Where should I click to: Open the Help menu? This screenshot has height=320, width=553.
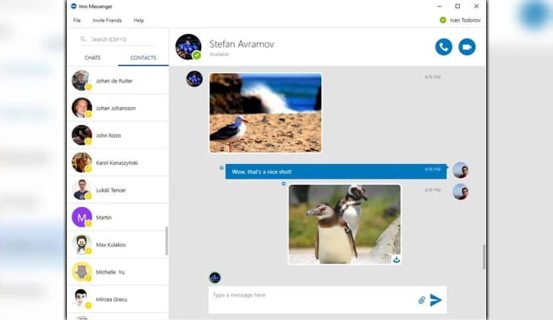[x=139, y=20]
